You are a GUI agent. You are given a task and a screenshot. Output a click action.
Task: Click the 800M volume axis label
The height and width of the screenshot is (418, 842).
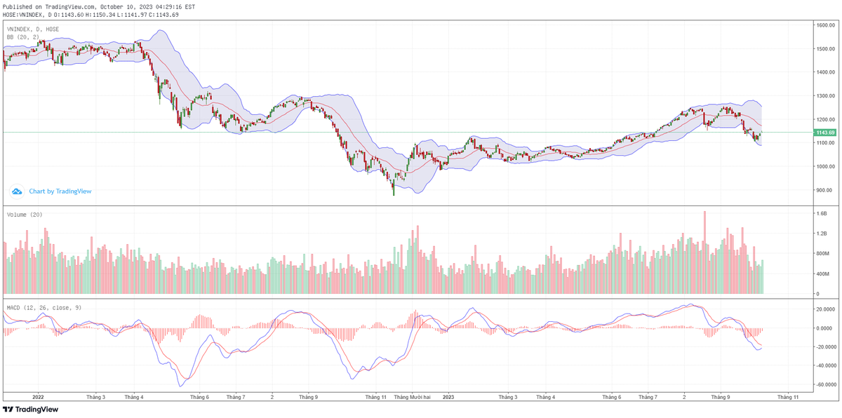(822, 254)
